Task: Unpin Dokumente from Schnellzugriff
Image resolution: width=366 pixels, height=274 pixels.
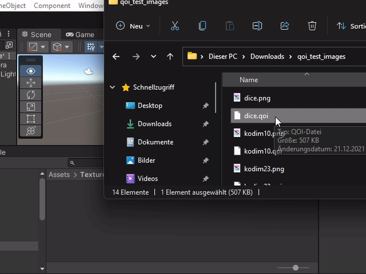Action: point(206,142)
